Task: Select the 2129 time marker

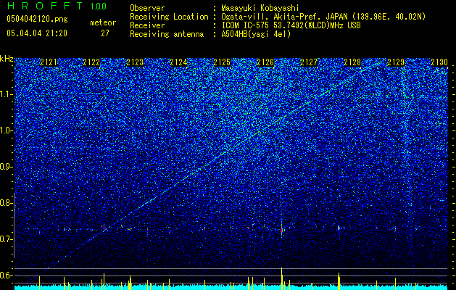Action: [396, 62]
